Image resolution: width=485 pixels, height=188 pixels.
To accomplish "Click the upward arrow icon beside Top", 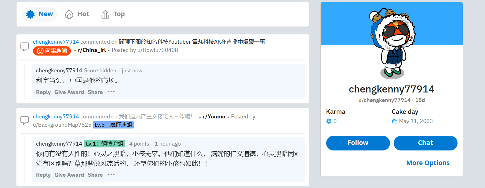I will [x=105, y=14].
